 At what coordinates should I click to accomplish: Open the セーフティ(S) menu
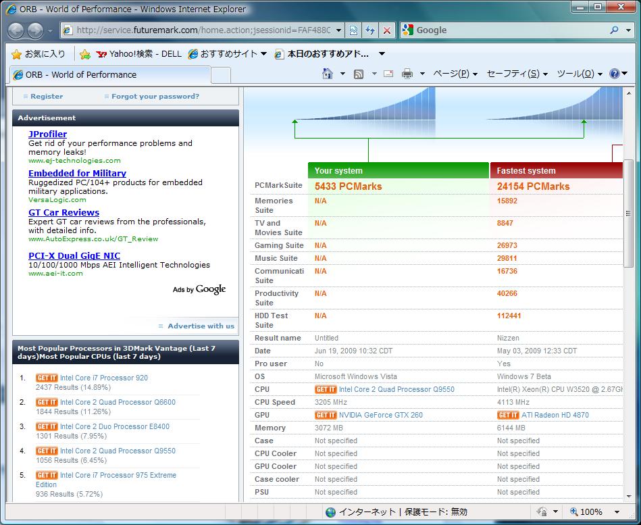pos(517,74)
